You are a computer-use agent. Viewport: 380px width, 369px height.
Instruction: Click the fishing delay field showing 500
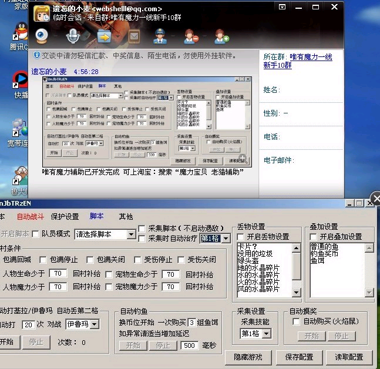189,345
